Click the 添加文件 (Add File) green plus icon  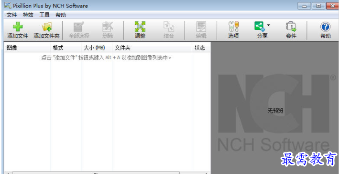tap(18, 27)
